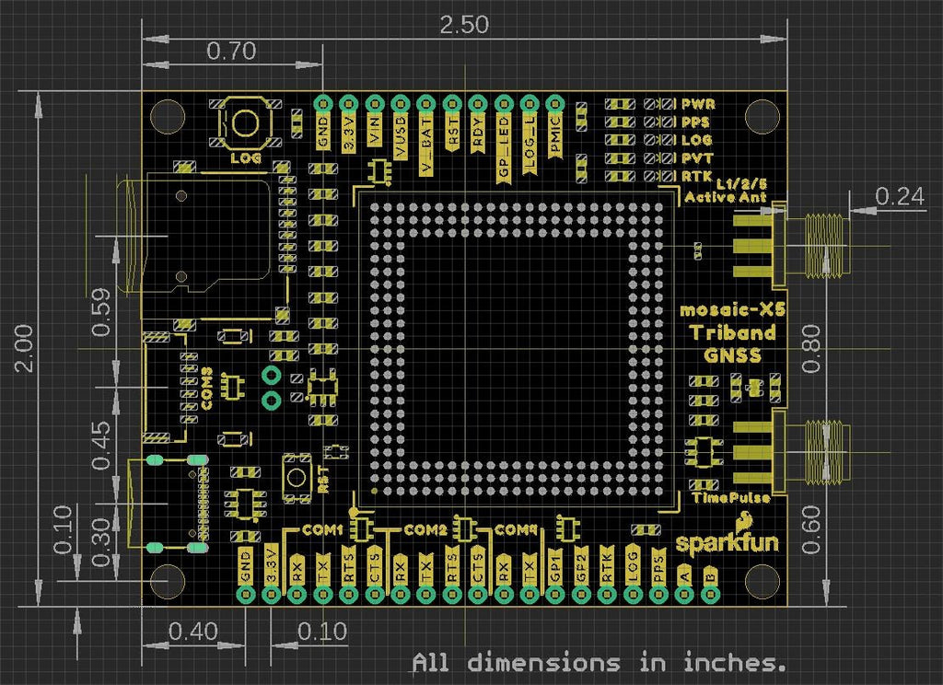Select the bottom-row pin labeled A

684,574
